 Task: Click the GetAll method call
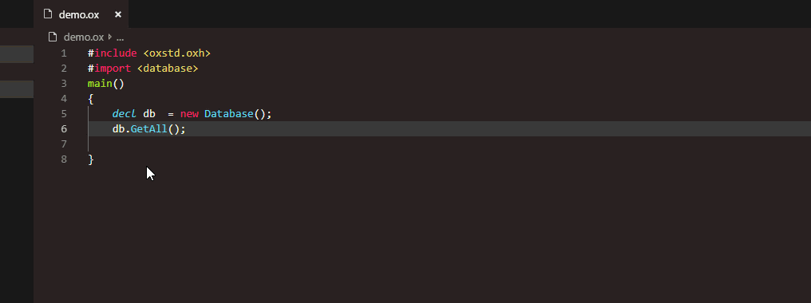point(149,128)
